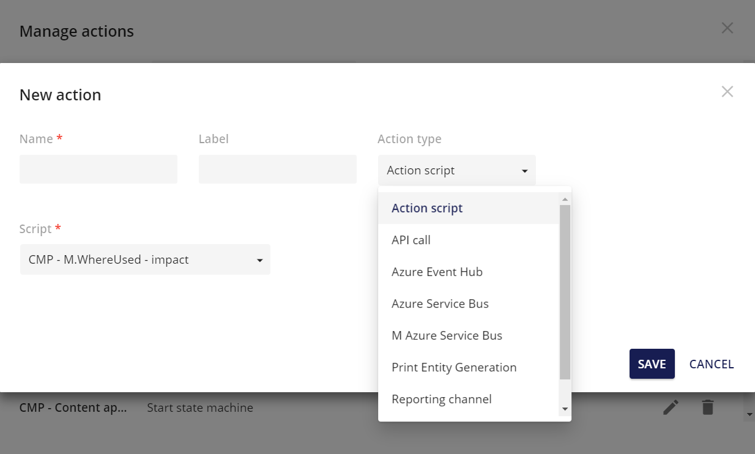Cancel creating the new action
This screenshot has width=755, height=454.
coord(711,363)
